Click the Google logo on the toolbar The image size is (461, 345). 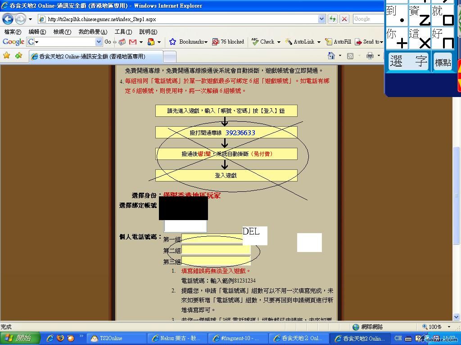point(13,42)
